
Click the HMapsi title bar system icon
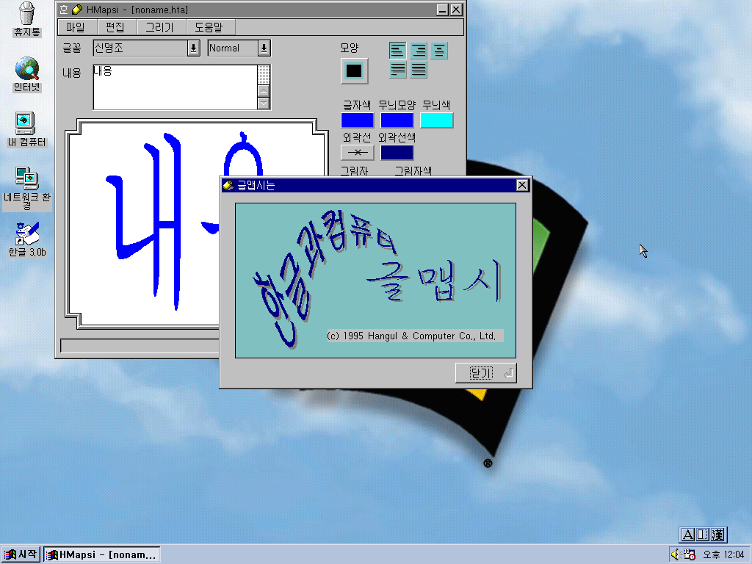click(x=64, y=10)
